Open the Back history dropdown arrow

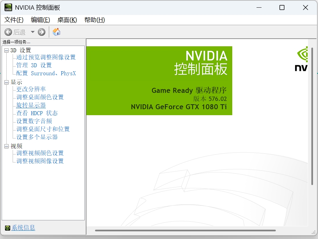(x=33, y=32)
